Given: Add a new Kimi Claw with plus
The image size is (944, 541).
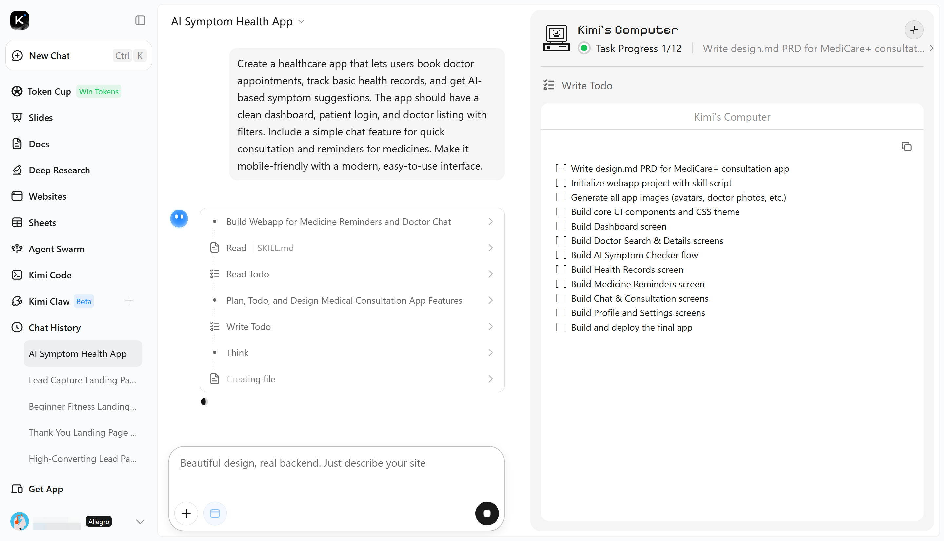Looking at the screenshot, I should point(129,301).
